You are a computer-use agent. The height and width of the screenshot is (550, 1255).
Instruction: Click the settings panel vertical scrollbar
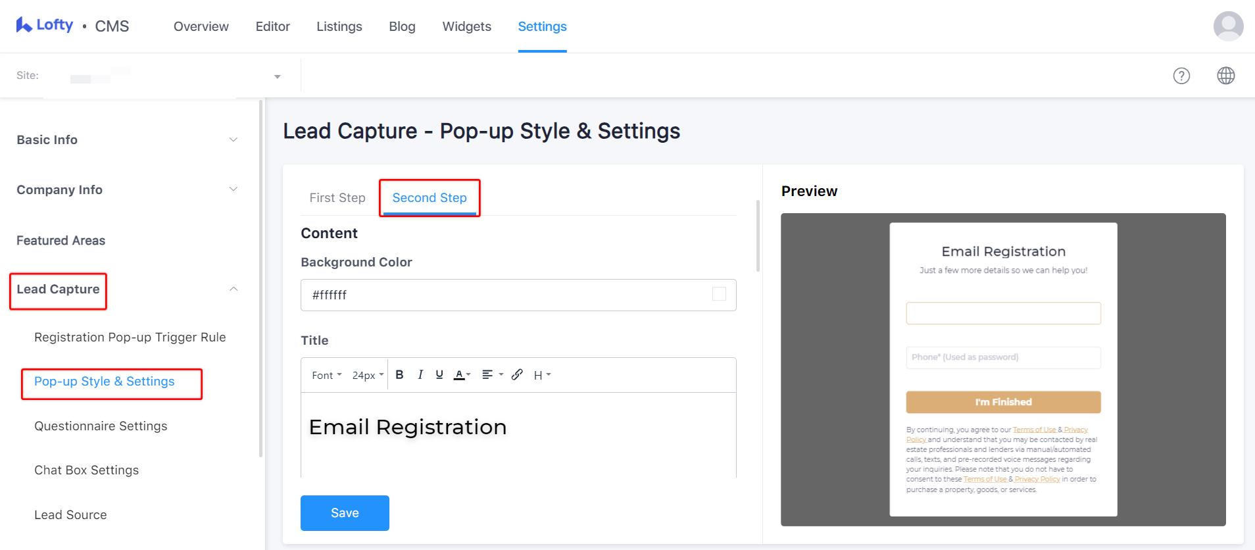point(758,237)
